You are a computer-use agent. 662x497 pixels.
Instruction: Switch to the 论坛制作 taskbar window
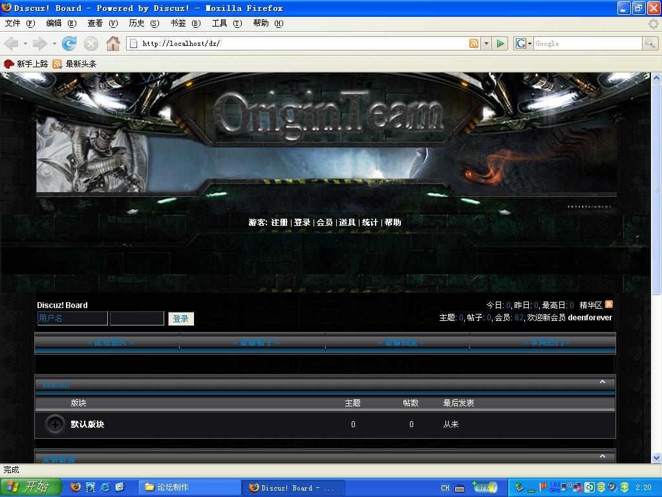190,487
